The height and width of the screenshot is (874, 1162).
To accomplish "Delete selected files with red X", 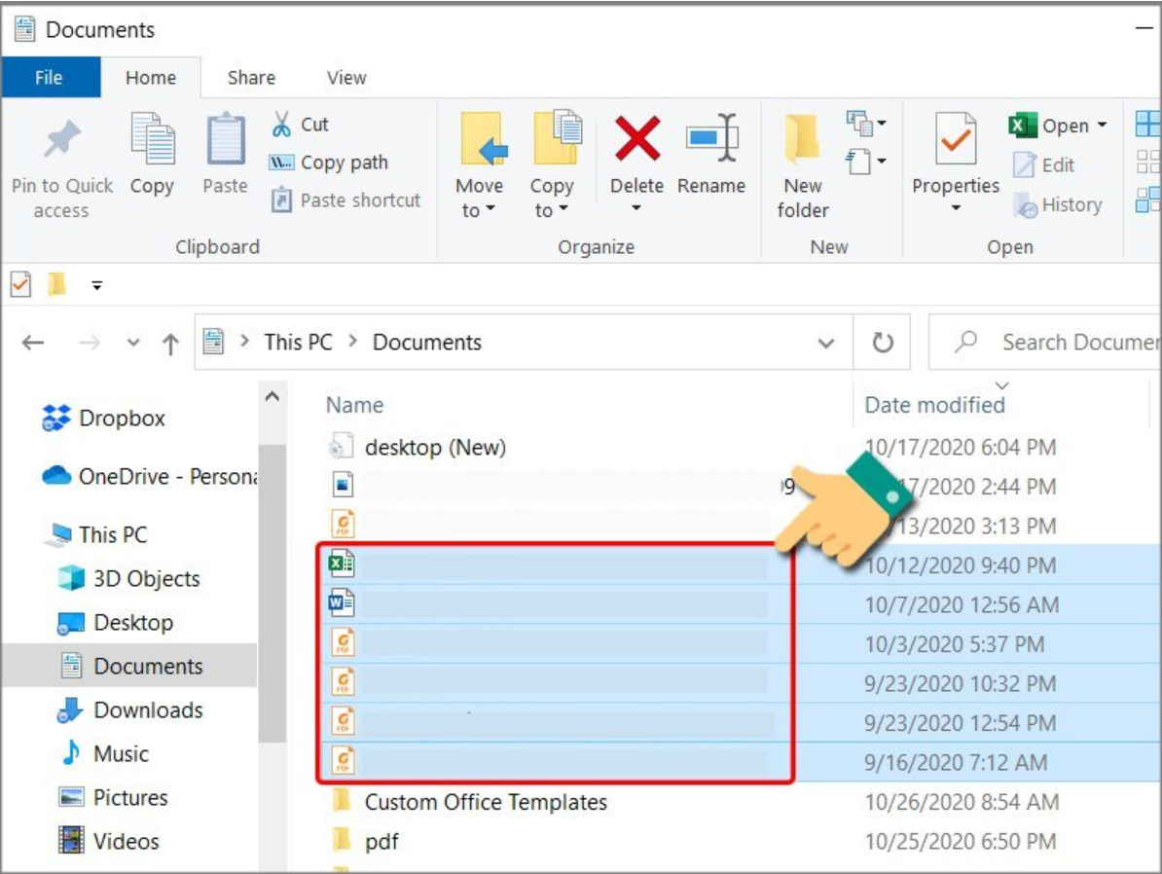I will pyautogui.click(x=636, y=138).
